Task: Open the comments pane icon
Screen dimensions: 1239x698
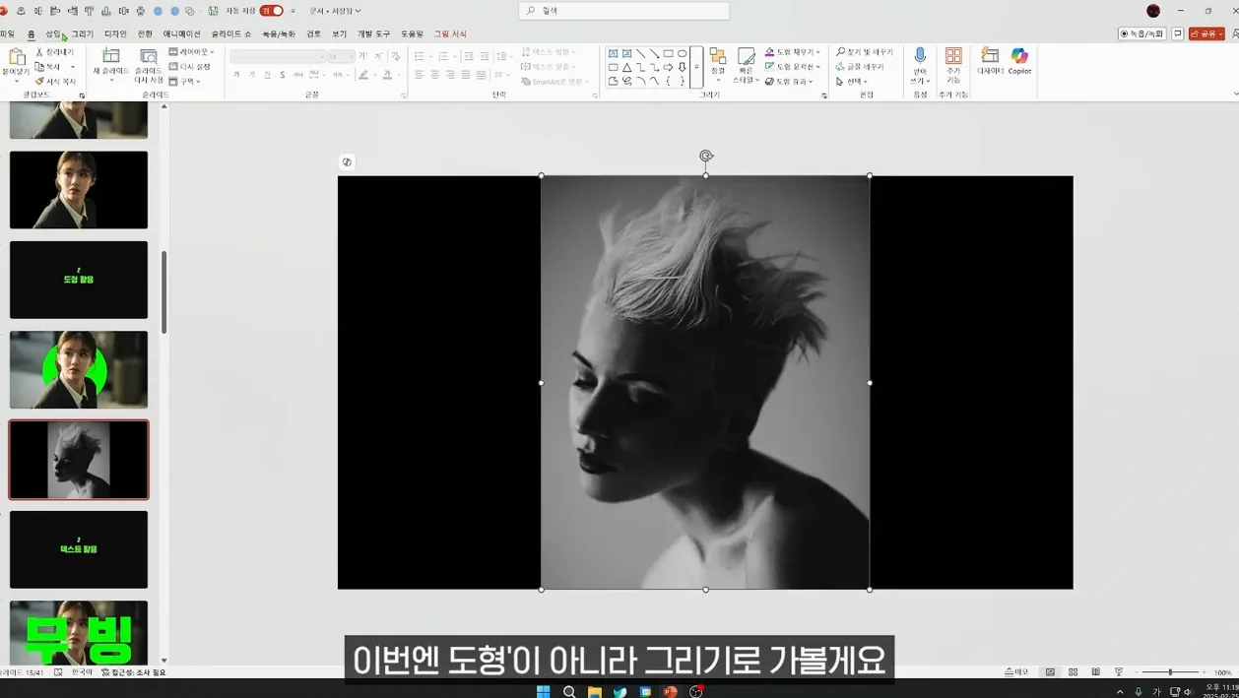Action: point(1177,33)
